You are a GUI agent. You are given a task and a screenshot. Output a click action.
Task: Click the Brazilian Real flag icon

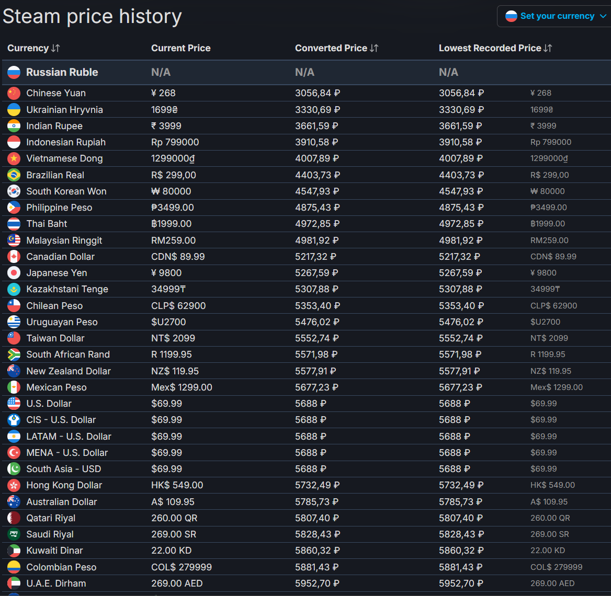point(14,175)
